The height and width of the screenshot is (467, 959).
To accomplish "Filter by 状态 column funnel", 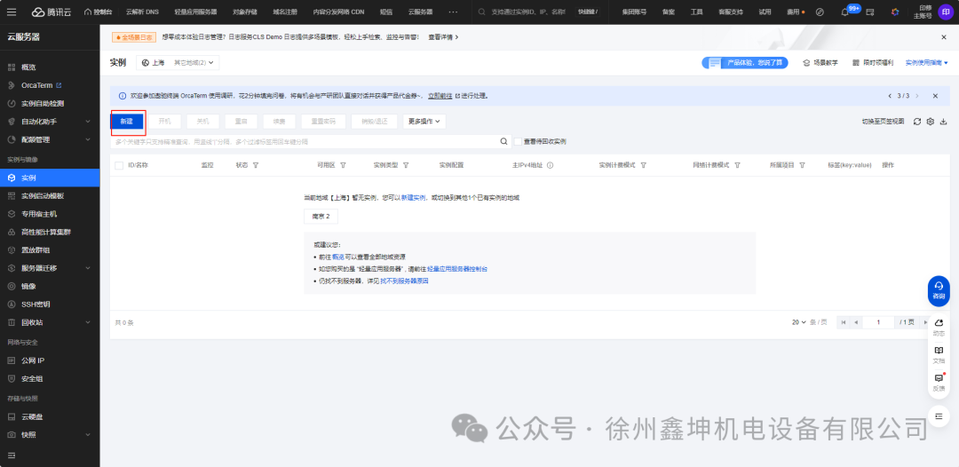I will 255,165.
